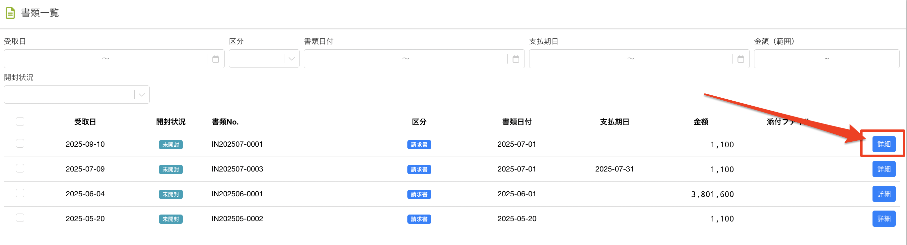This screenshot has height=245, width=907.
Task: Click the 金額 column header
Action: point(701,122)
